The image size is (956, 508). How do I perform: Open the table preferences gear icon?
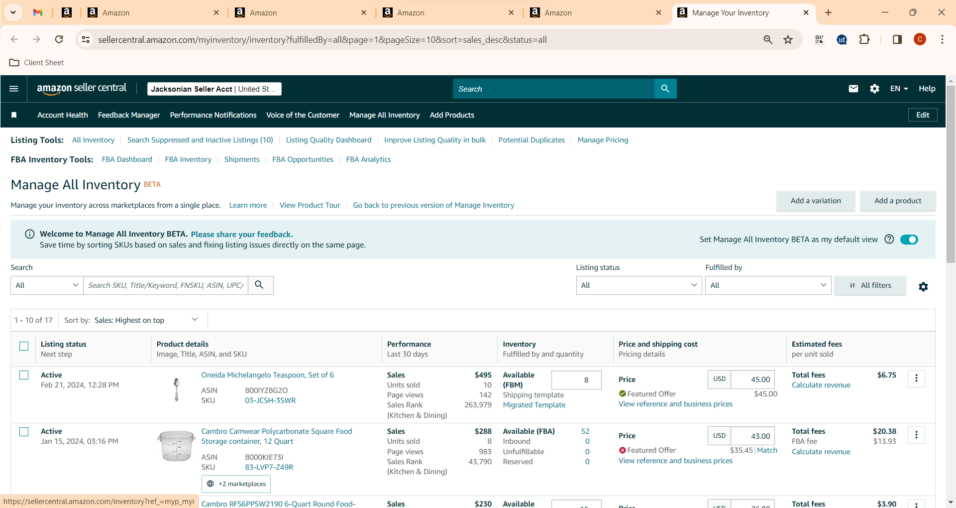(x=923, y=286)
